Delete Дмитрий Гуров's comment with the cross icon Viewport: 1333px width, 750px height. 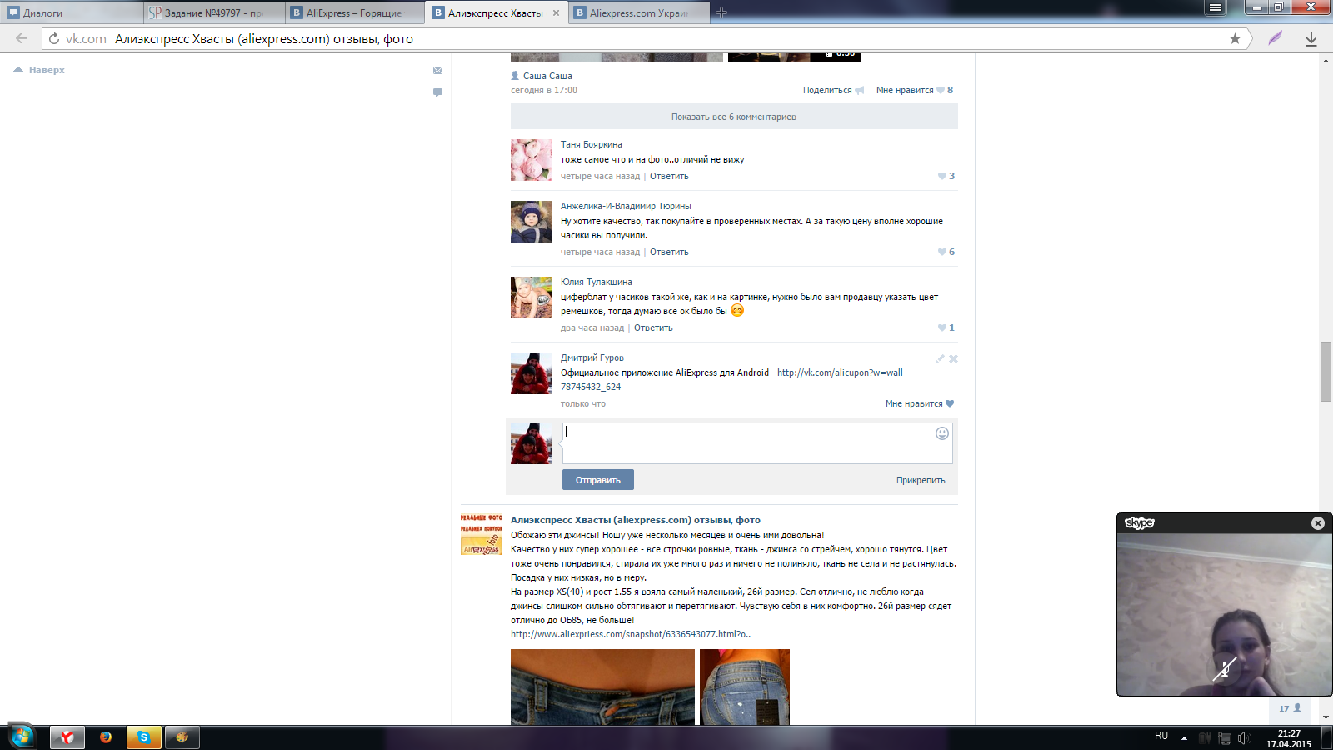[953, 358]
